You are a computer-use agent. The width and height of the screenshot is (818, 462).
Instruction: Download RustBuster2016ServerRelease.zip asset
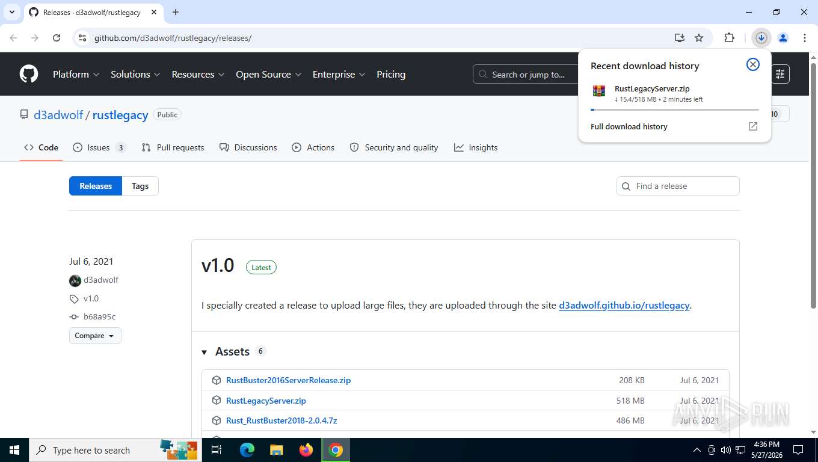[288, 380]
